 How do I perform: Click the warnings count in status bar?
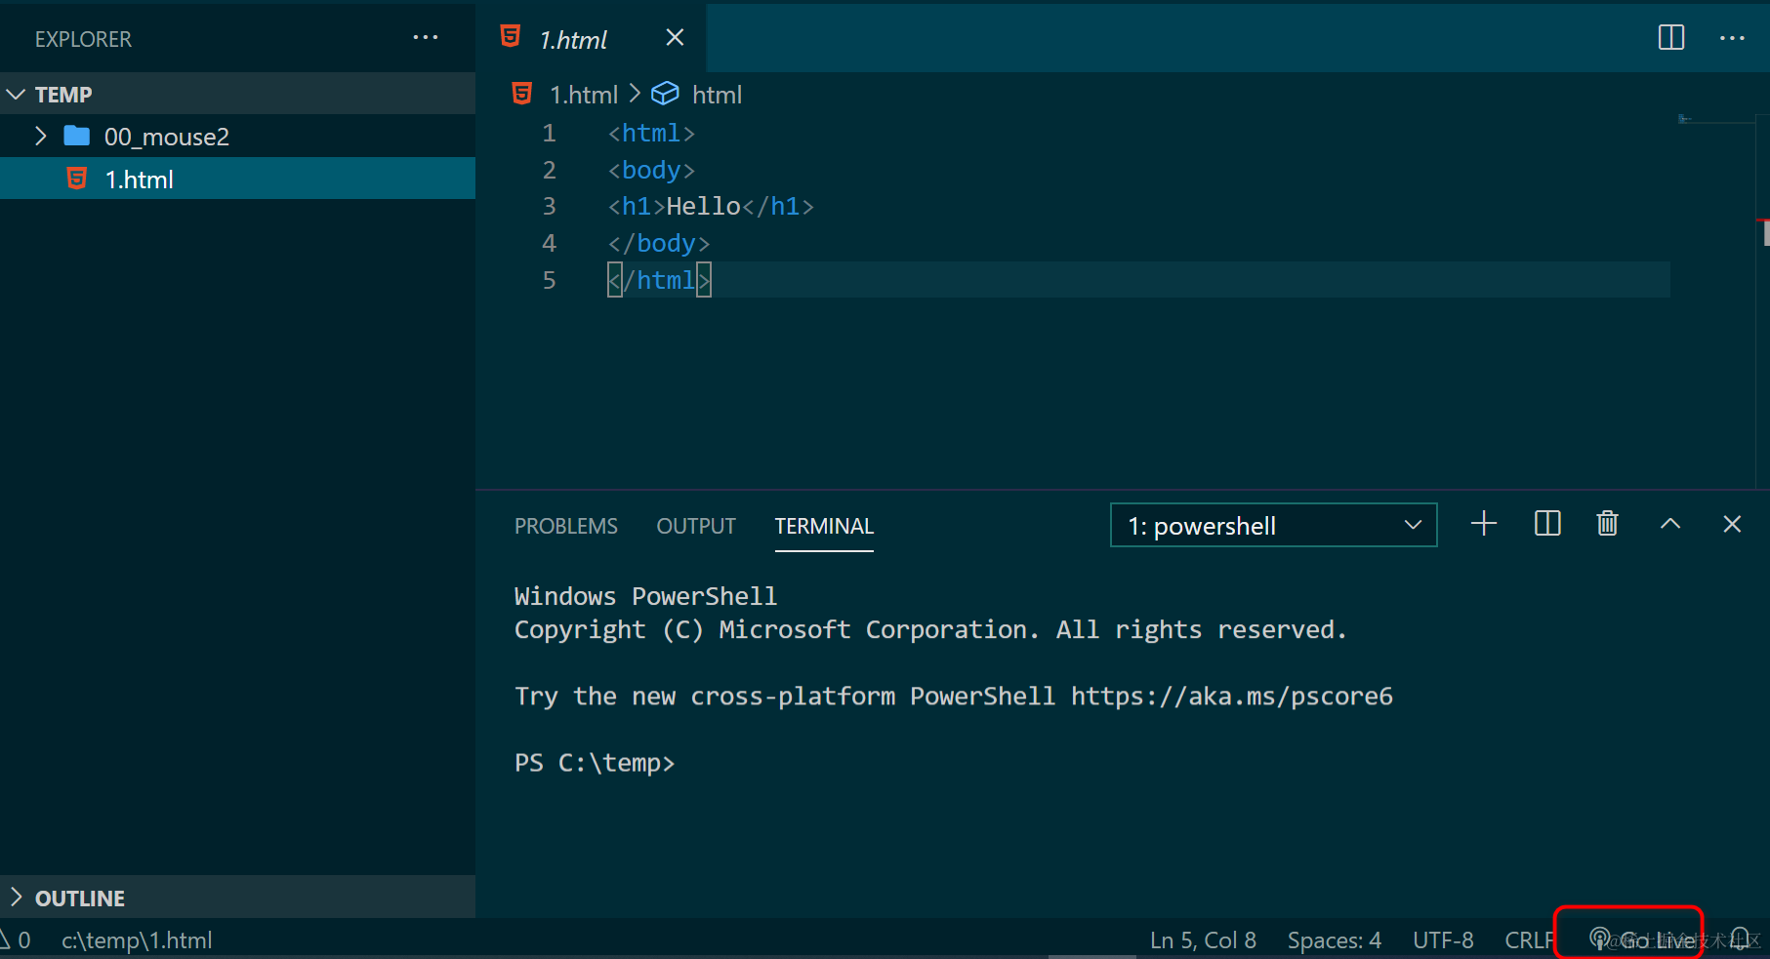16,939
